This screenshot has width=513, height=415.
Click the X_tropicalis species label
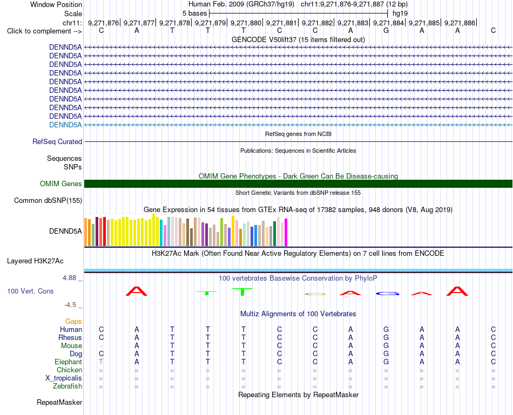click(x=64, y=378)
